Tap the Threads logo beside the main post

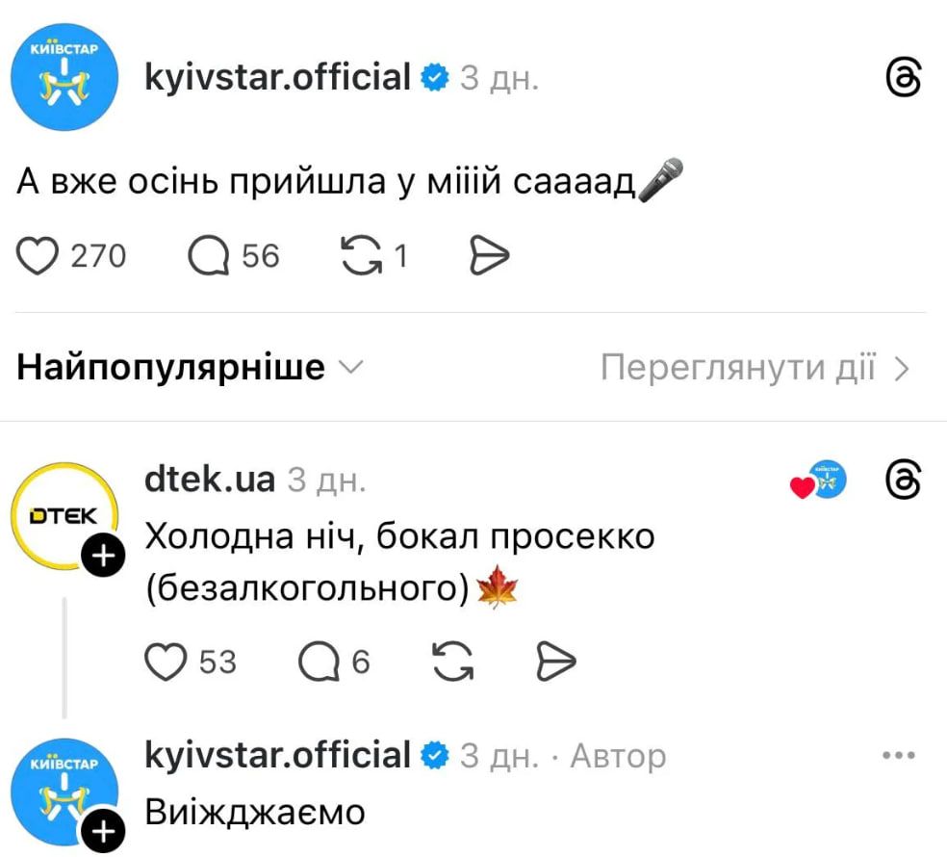coord(903,77)
